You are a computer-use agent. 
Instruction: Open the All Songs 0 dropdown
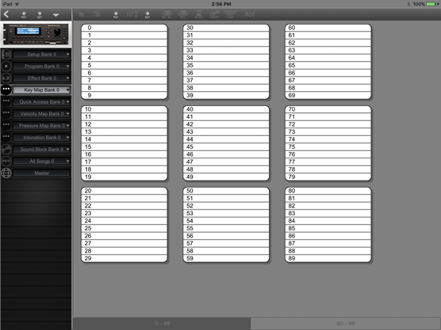(41, 161)
